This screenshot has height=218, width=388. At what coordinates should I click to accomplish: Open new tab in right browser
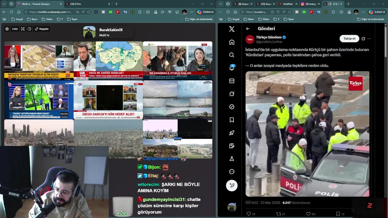coord(348,4)
